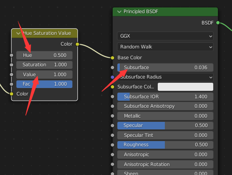Click the Metallic input socket
This screenshot has width=232, height=175.
[112, 116]
